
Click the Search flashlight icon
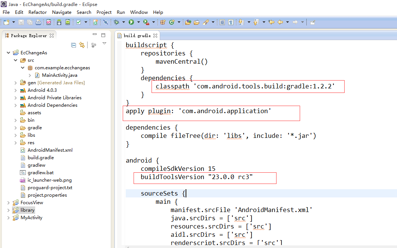pos(205,22)
